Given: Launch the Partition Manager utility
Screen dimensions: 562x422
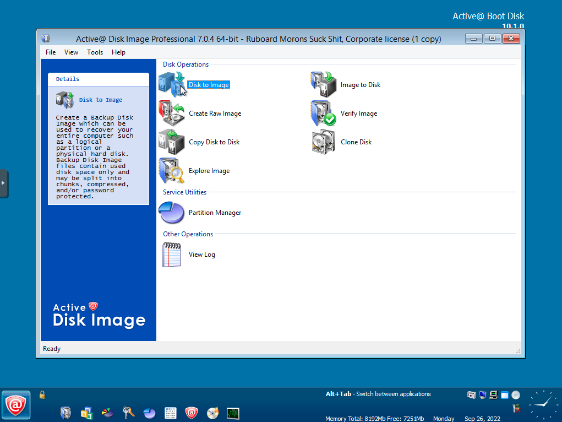Looking at the screenshot, I should click(x=214, y=212).
